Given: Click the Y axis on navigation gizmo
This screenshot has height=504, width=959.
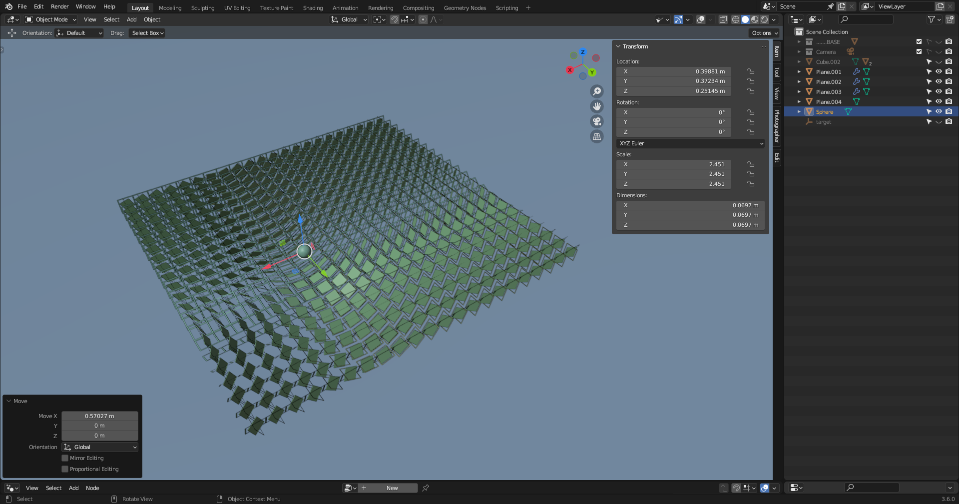Looking at the screenshot, I should 592,72.
